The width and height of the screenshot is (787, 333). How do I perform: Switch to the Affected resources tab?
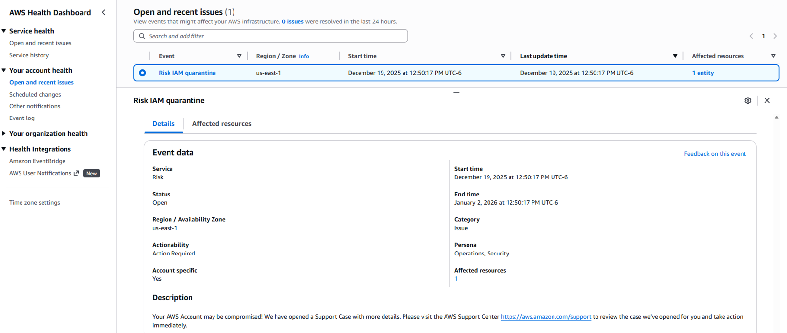[x=222, y=124]
